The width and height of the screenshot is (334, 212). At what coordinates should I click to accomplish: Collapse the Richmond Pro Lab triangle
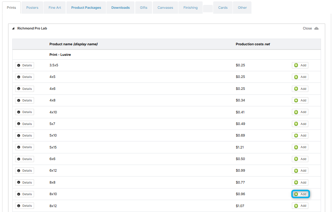pyautogui.click(x=13, y=28)
